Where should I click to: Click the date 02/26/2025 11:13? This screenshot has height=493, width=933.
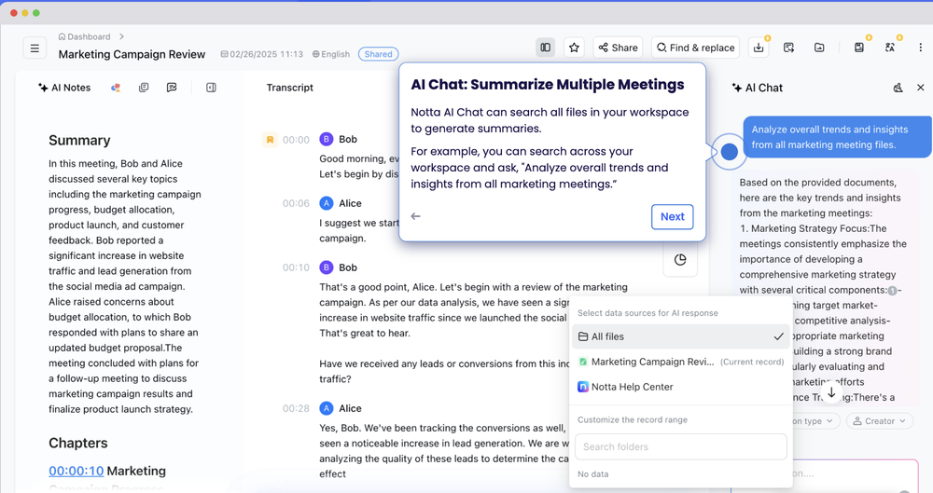click(262, 54)
